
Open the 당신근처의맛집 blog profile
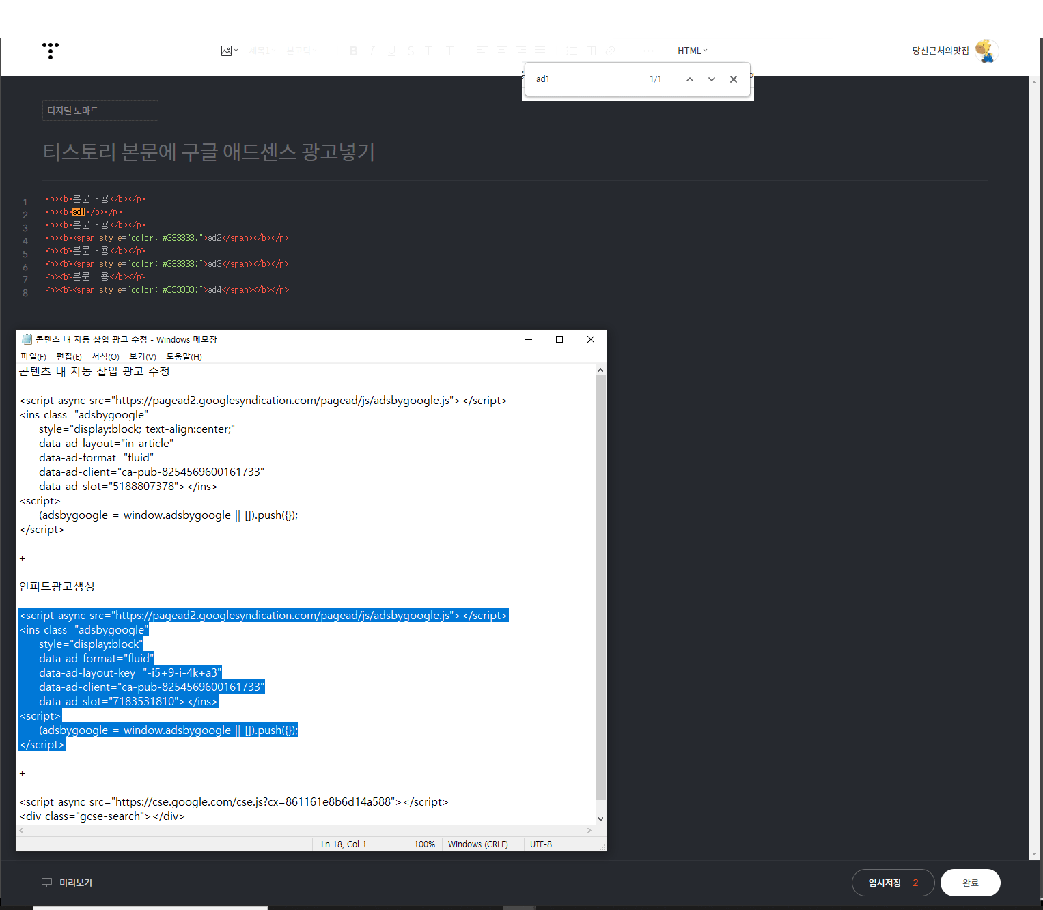(x=941, y=51)
